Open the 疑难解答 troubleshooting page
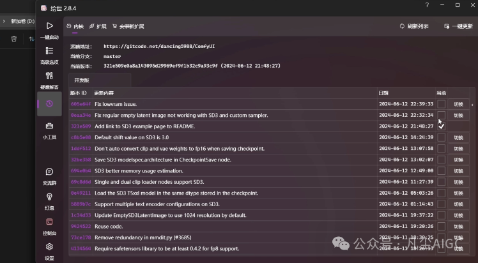Image resolution: width=478 pixels, height=263 pixels. pos(49,76)
